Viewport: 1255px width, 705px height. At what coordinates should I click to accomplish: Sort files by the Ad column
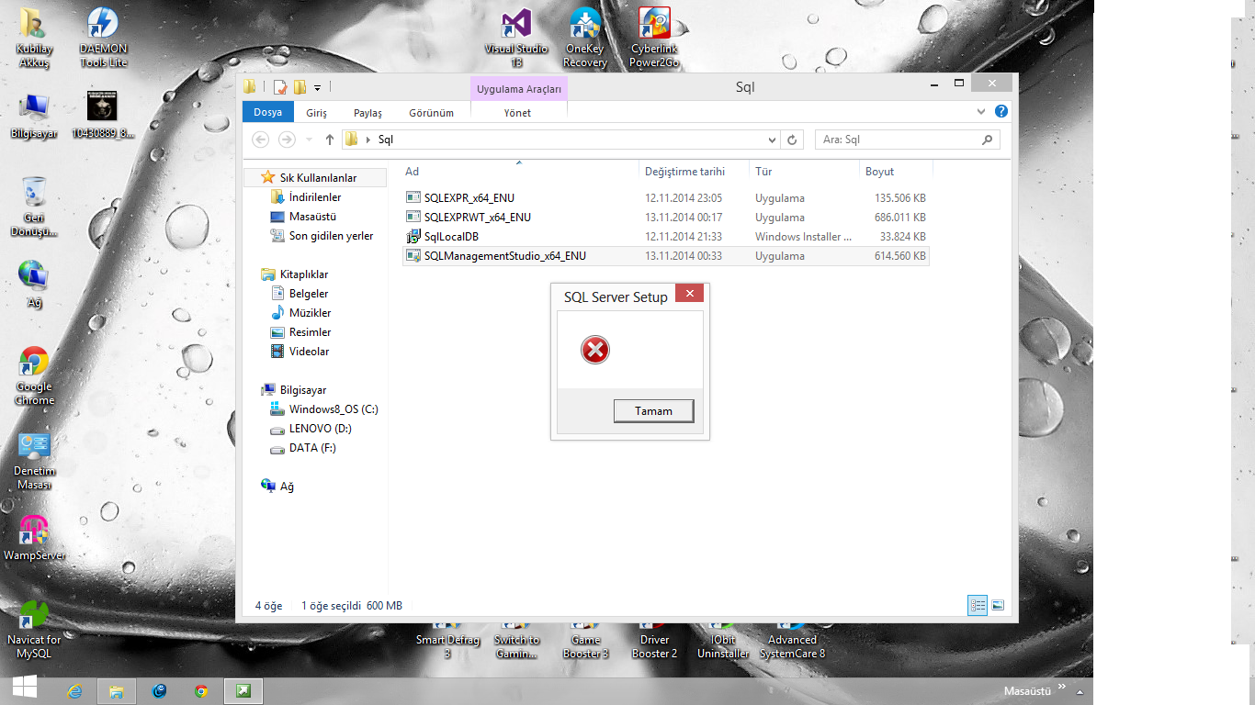point(520,172)
